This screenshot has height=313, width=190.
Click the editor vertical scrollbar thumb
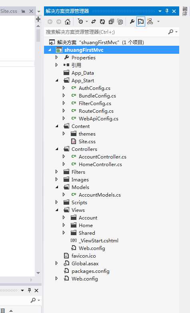pos(38,36)
